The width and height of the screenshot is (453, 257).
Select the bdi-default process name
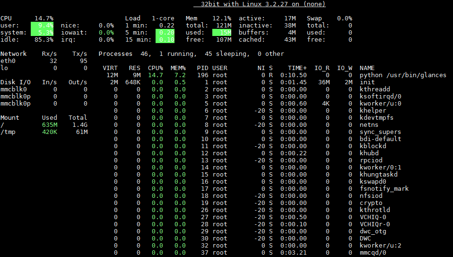(381, 139)
